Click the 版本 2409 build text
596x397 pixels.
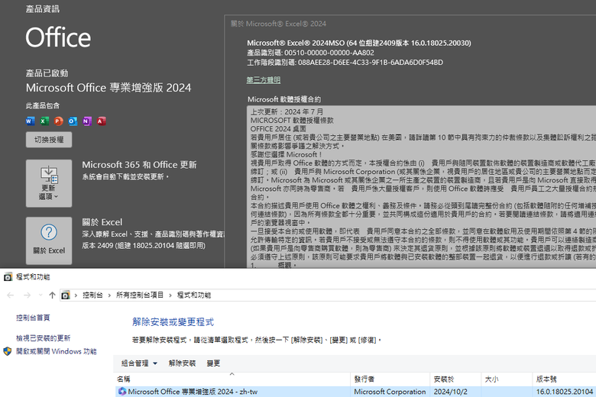[144, 246]
